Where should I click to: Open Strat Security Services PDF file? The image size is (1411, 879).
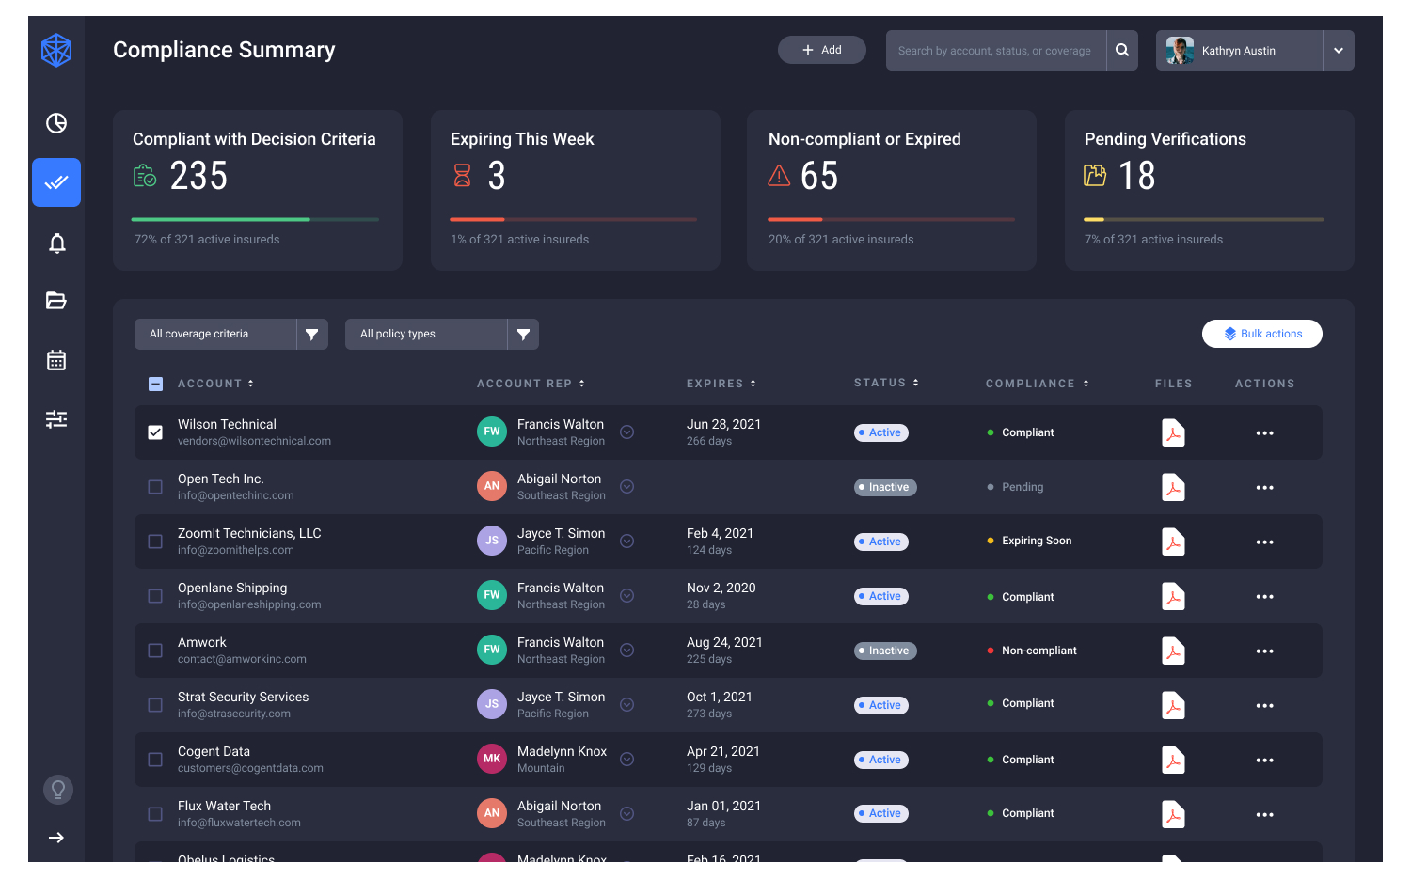coord(1173,706)
